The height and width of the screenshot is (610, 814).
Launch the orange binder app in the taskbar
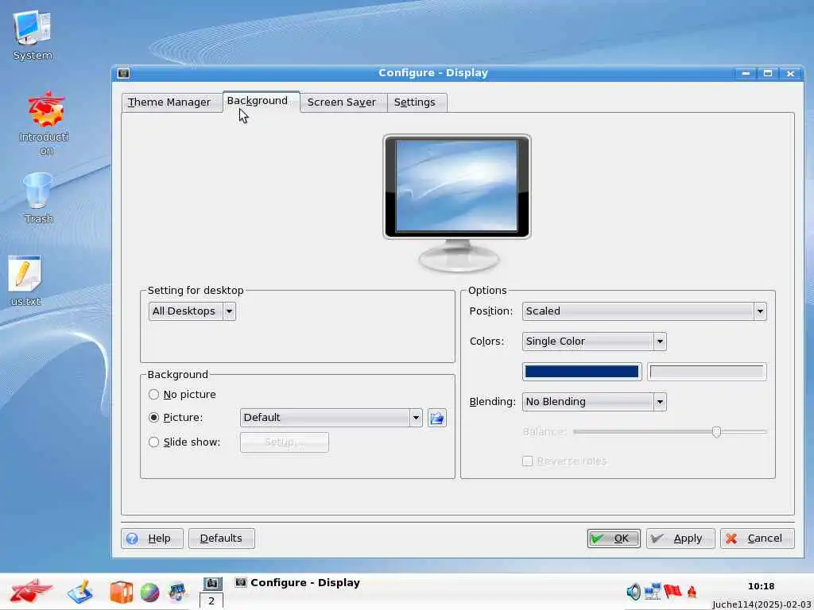(121, 592)
